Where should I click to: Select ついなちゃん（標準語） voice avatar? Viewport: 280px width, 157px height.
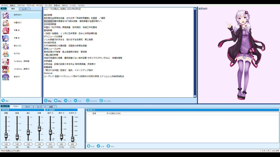[6, 61]
